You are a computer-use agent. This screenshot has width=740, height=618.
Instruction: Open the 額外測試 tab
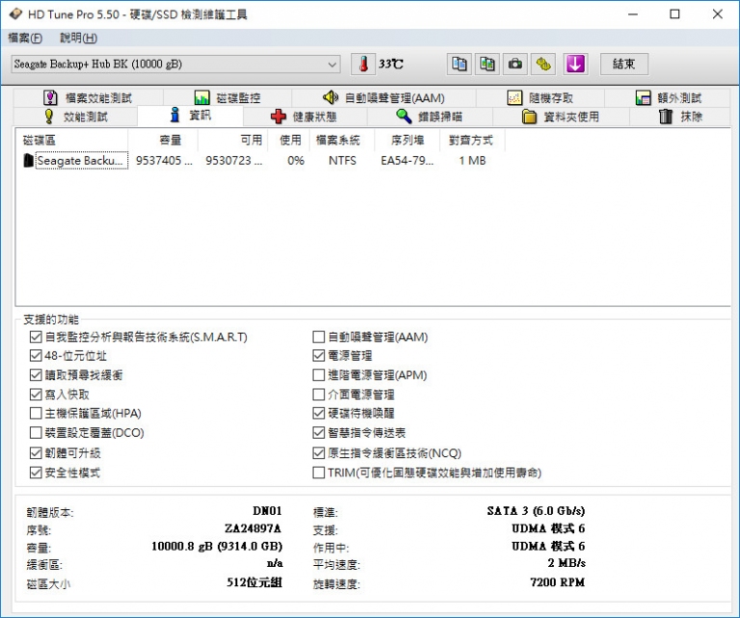[668, 97]
